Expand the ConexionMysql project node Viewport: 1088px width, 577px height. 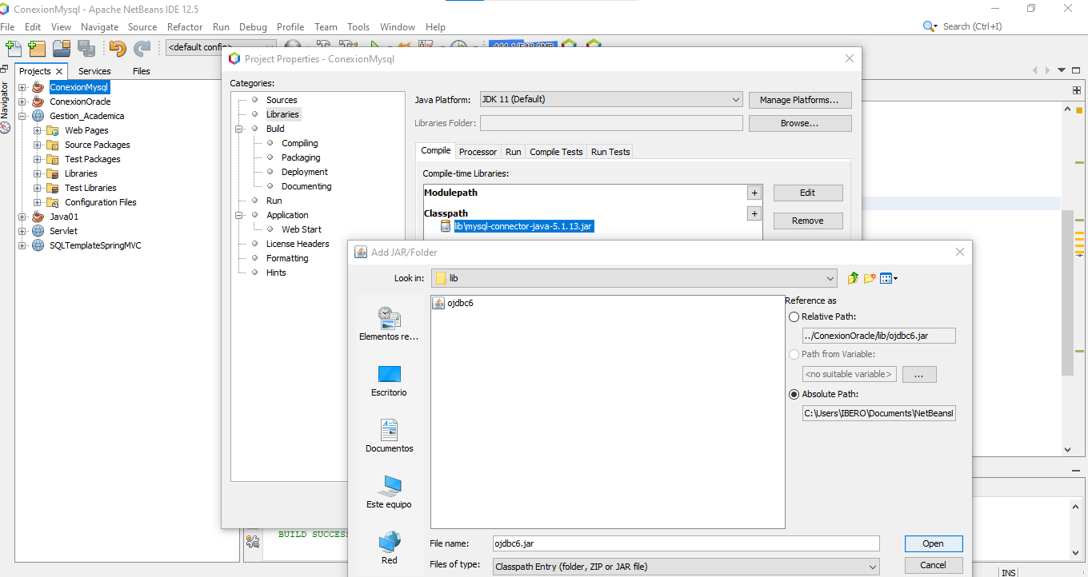[22, 87]
